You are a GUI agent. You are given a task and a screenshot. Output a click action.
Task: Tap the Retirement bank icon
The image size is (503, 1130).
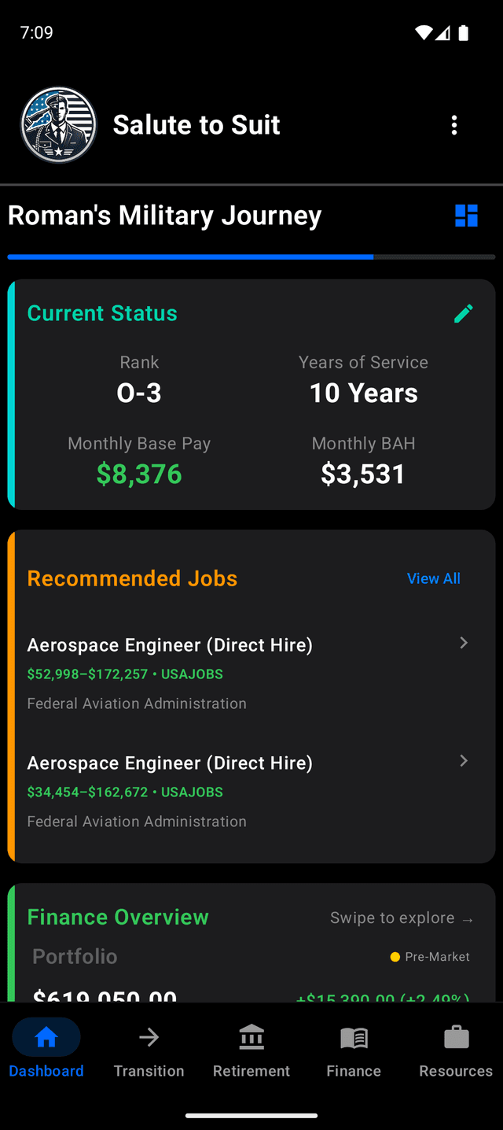[251, 1036]
